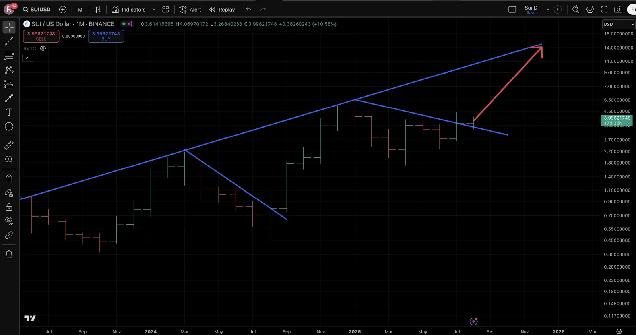
Task: Toggle hide all drawings eye icon
Action: [9, 221]
